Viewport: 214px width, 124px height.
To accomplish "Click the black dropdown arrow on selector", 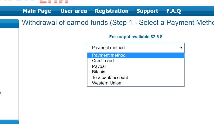I will 181,48.
